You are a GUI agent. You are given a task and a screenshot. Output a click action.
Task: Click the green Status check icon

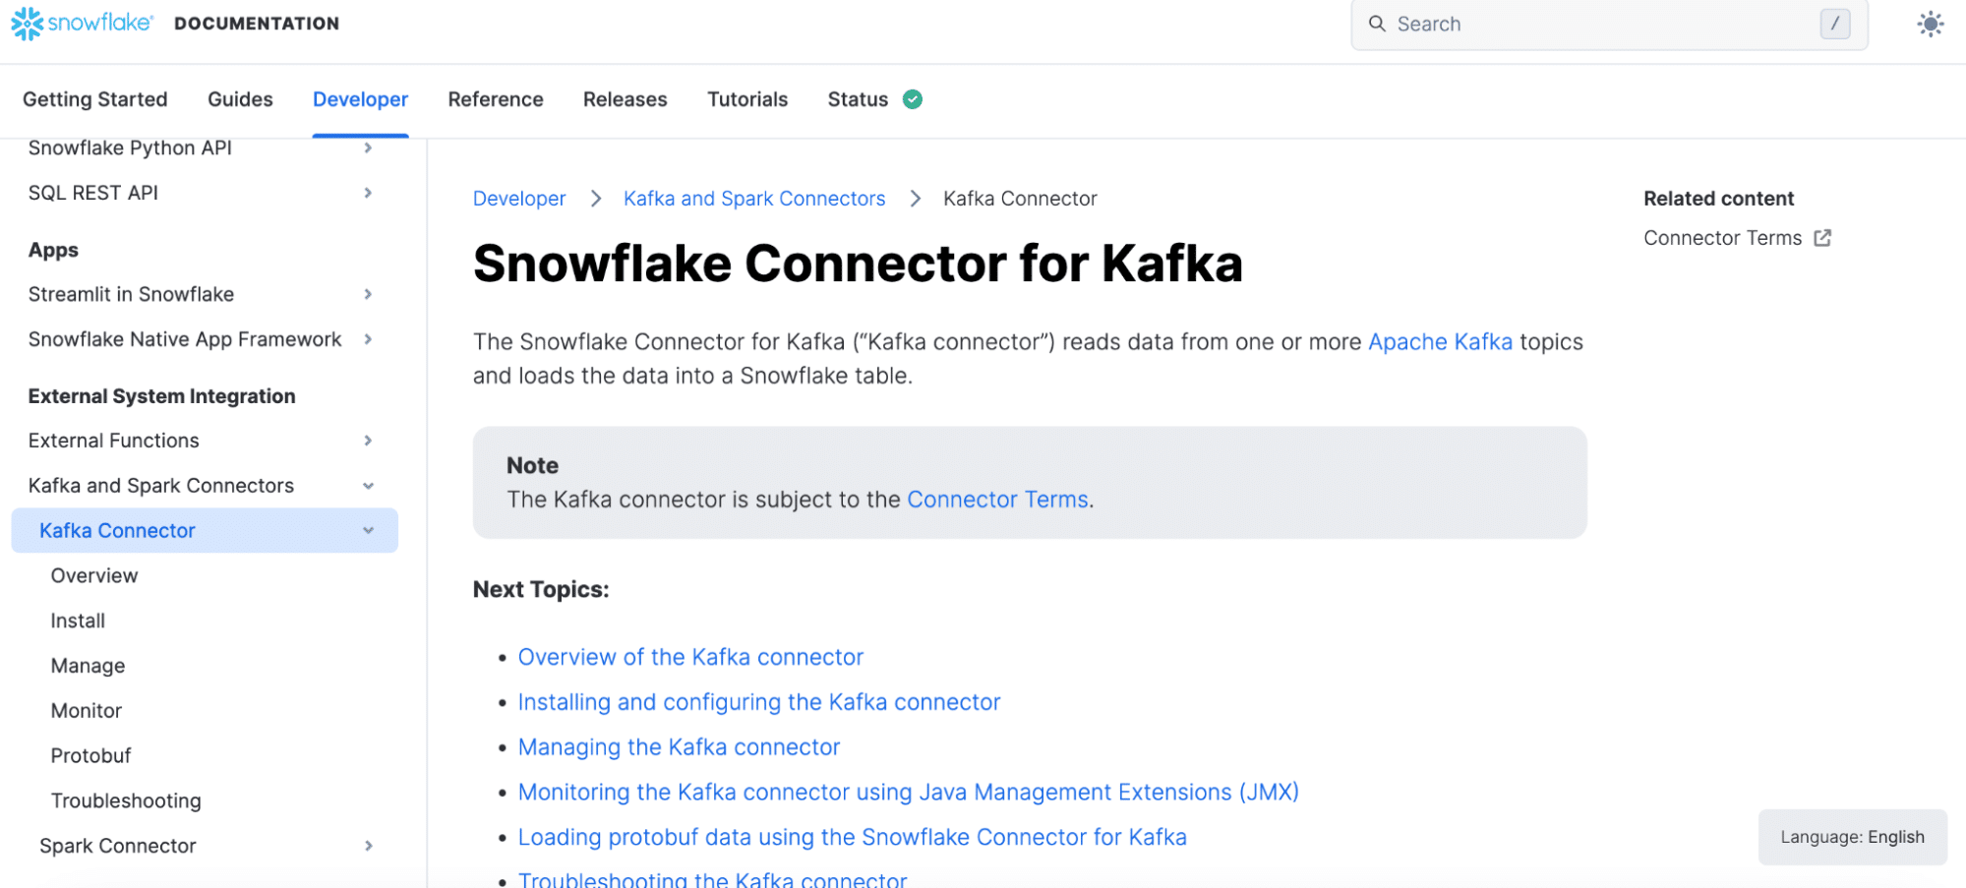click(x=913, y=99)
